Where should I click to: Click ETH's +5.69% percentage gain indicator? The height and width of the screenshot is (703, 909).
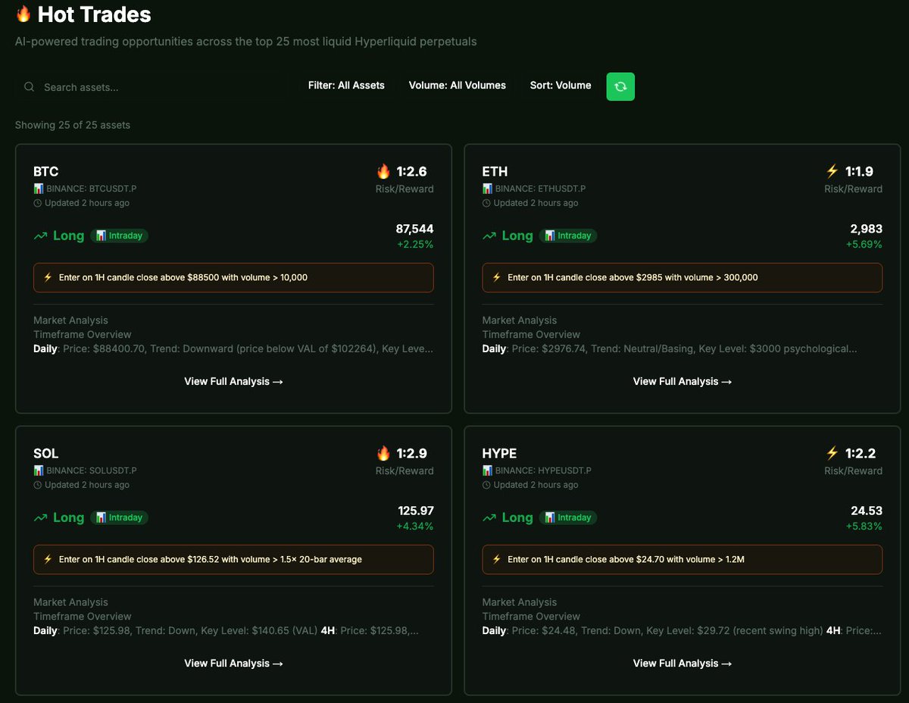coord(864,245)
